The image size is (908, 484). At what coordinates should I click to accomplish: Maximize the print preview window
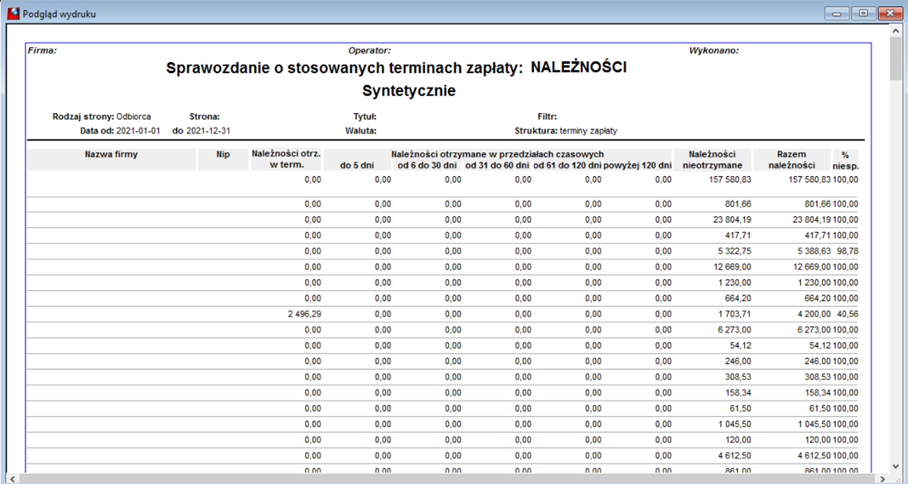[x=864, y=13]
